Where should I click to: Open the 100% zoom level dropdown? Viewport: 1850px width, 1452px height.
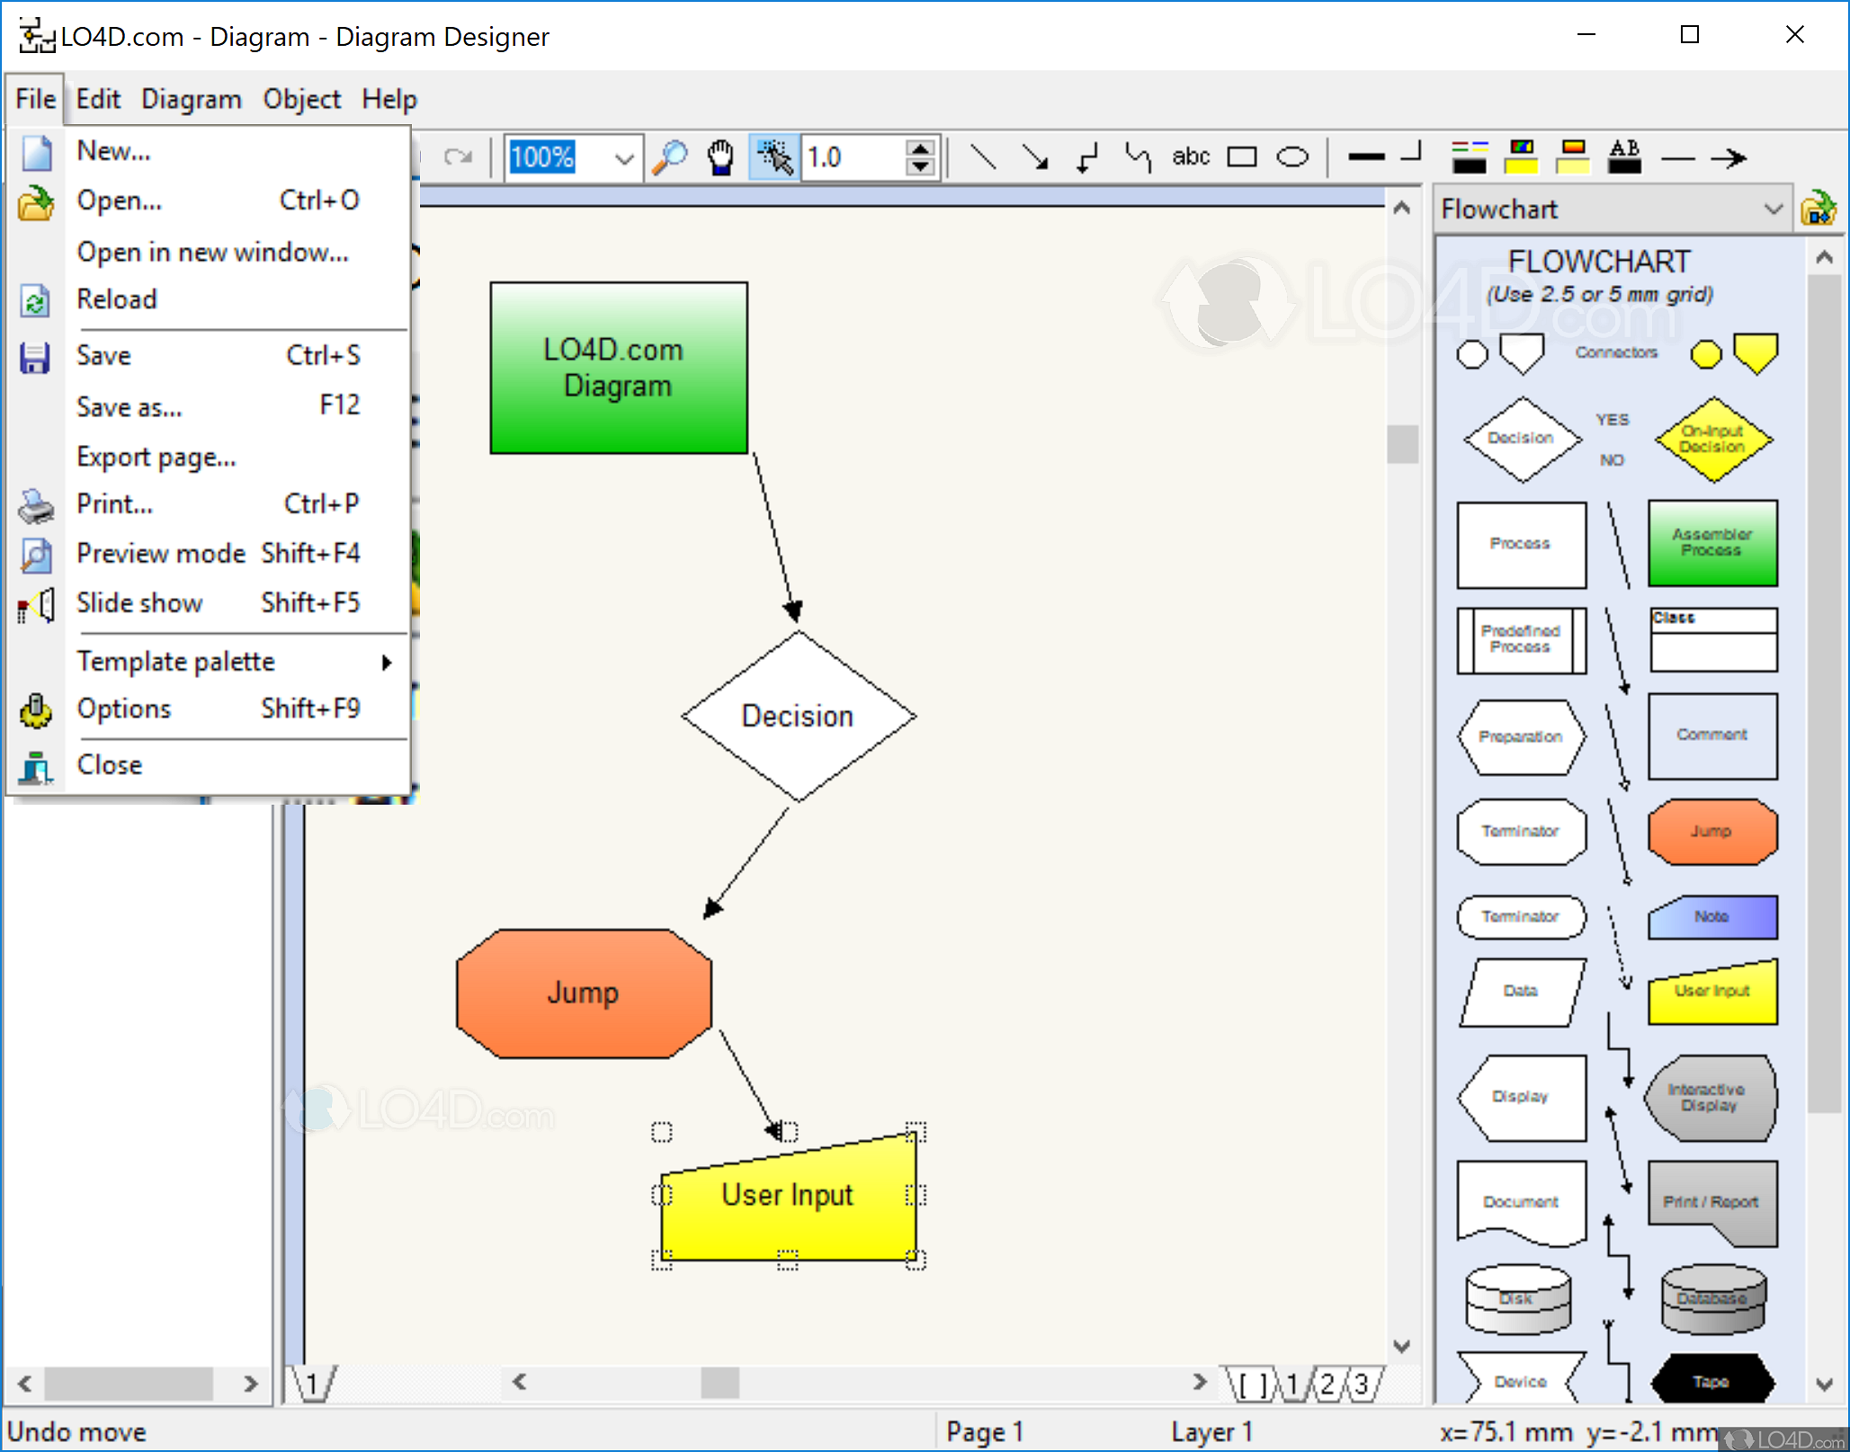[x=623, y=159]
